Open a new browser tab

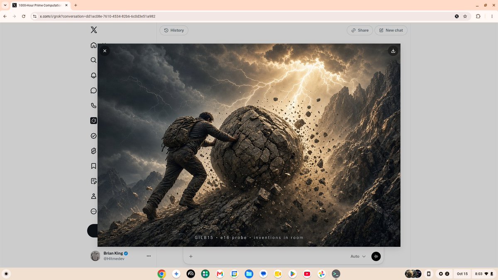pyautogui.click(x=76, y=5)
